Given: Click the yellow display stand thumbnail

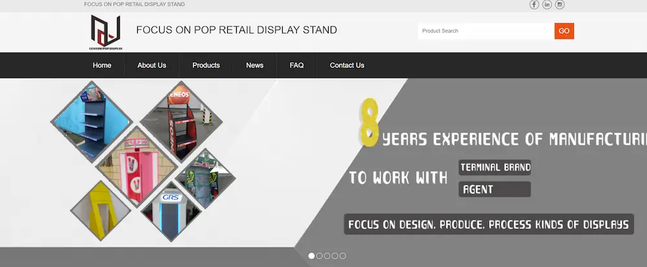Looking at the screenshot, I should 101,211.
